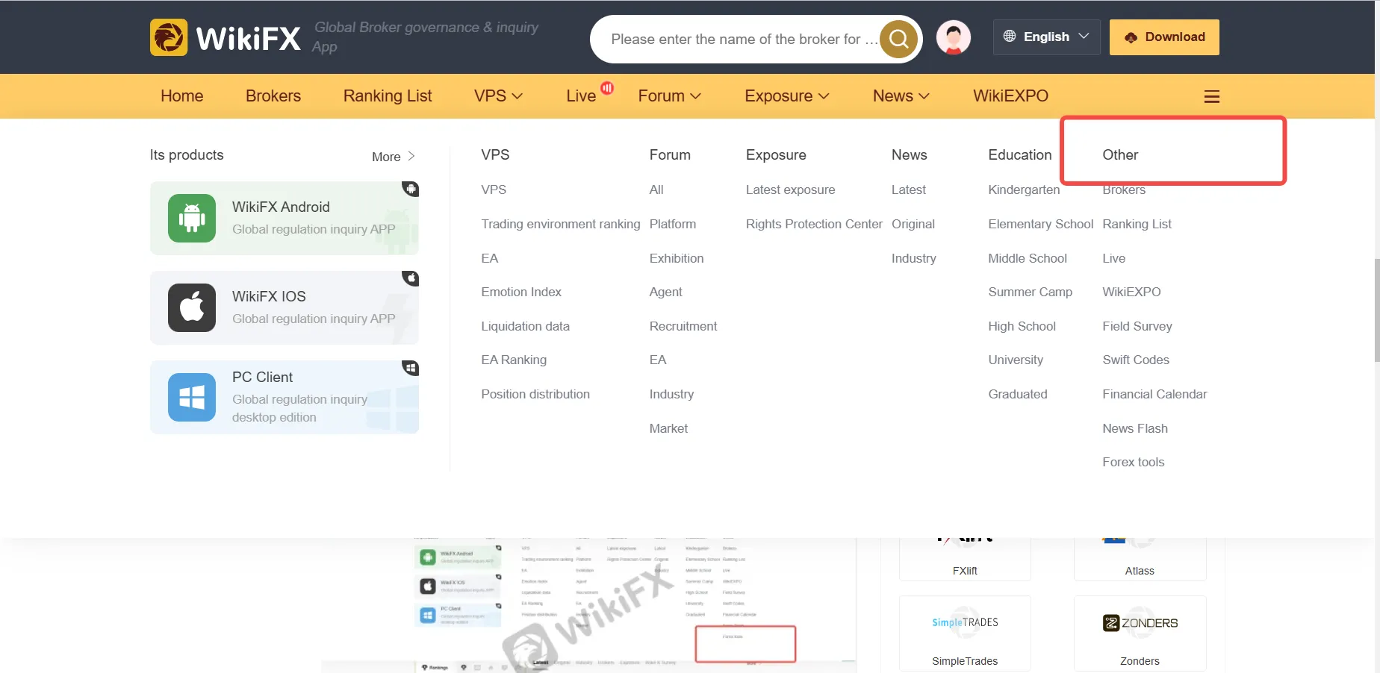Open the Atlass broker card

coord(1140,560)
